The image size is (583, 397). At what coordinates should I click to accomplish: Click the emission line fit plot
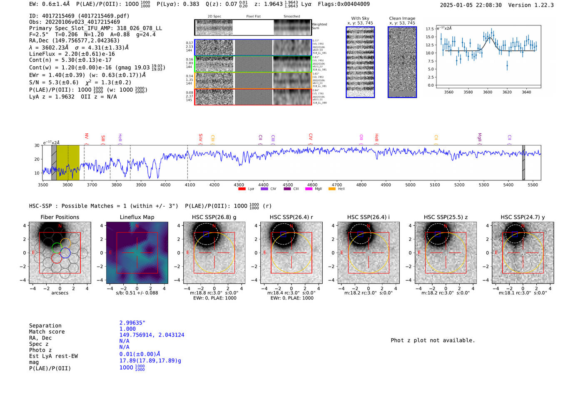coord(488,57)
